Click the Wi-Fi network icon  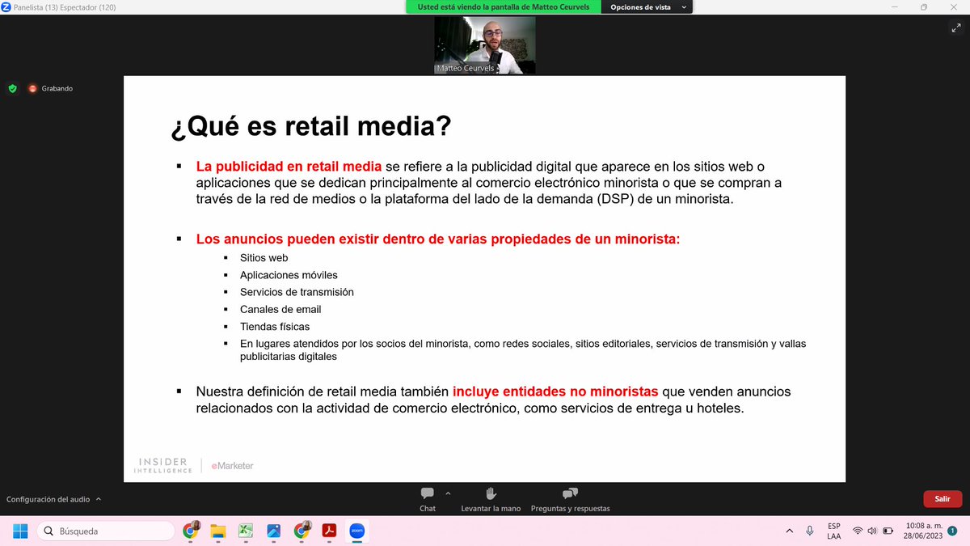pos(858,531)
